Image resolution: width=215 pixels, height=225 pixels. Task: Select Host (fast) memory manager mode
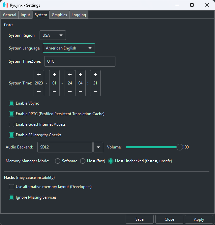click(83, 161)
